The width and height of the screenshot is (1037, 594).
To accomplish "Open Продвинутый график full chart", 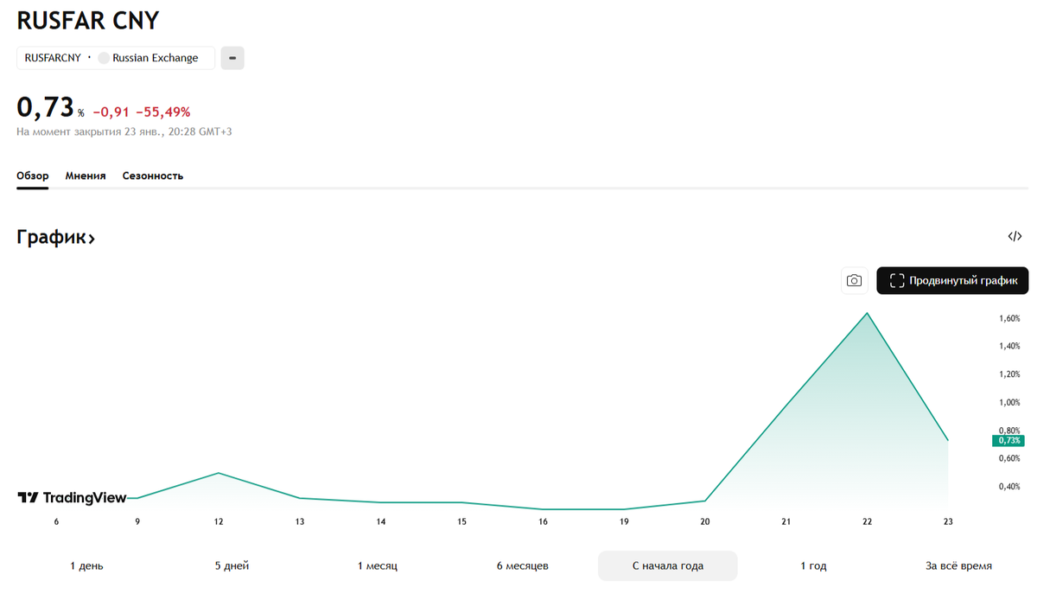I will [x=952, y=280].
